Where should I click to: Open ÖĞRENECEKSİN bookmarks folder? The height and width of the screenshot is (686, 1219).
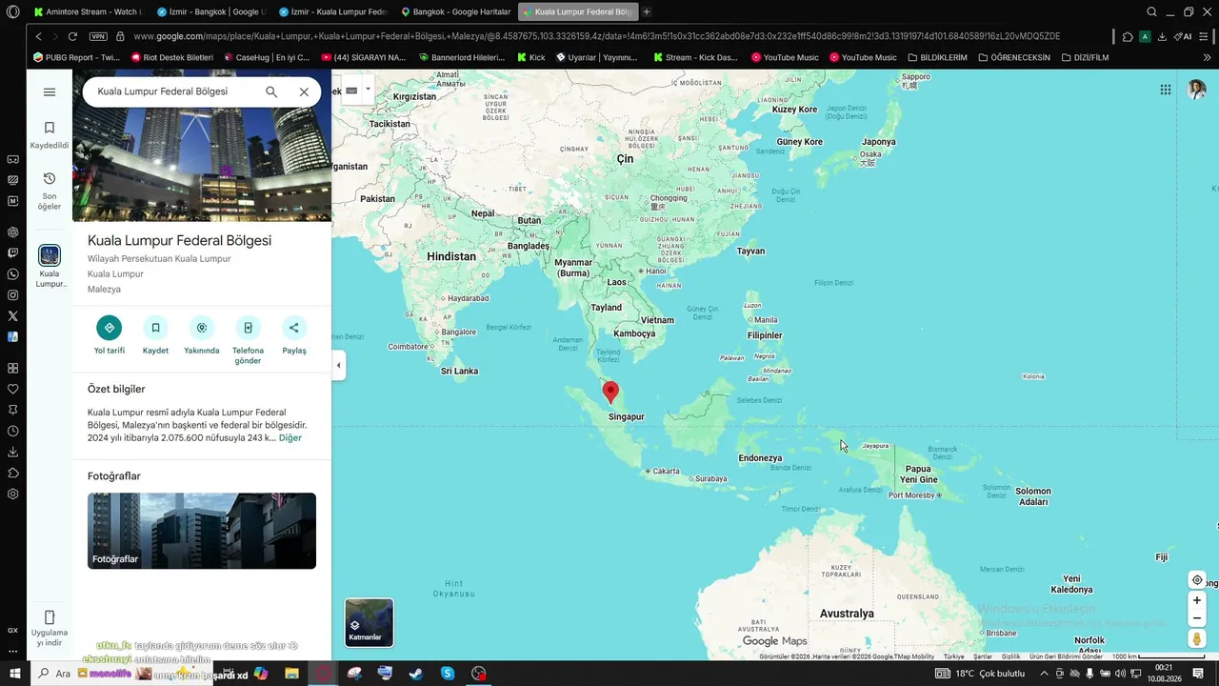coord(1013,57)
